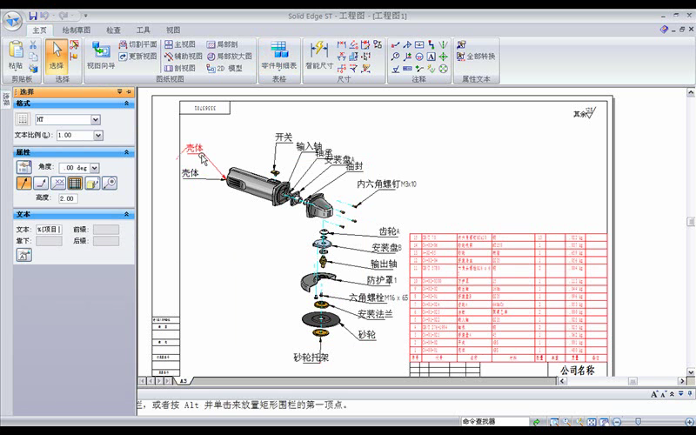The image size is (696, 435).
Task: Toggle the XX underline property button
Action: [58, 183]
